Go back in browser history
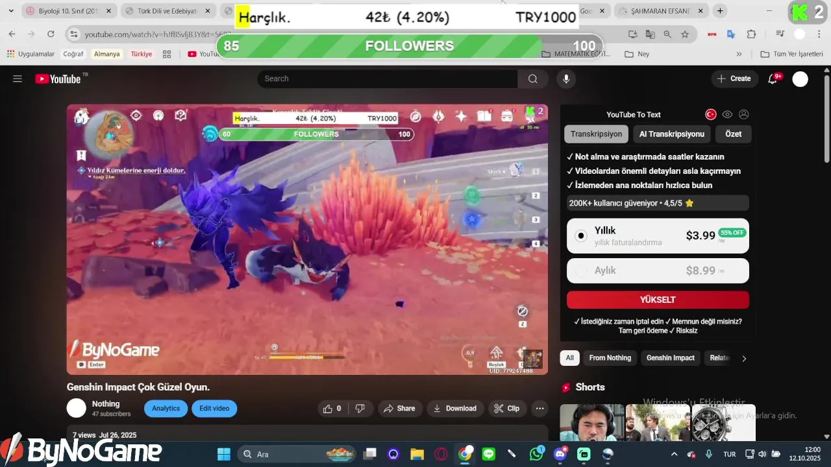Screen dimensions: 831x467 coord(12,34)
